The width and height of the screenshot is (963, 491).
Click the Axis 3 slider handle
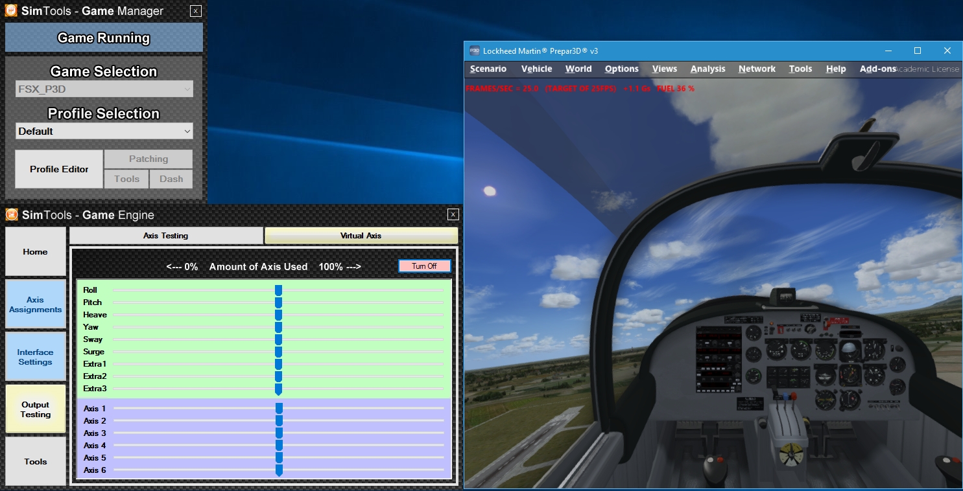tap(279, 433)
